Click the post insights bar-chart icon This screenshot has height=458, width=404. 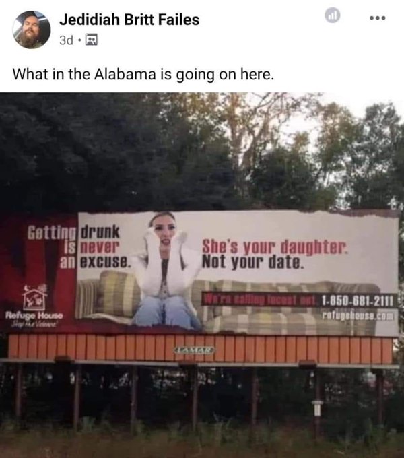point(333,15)
